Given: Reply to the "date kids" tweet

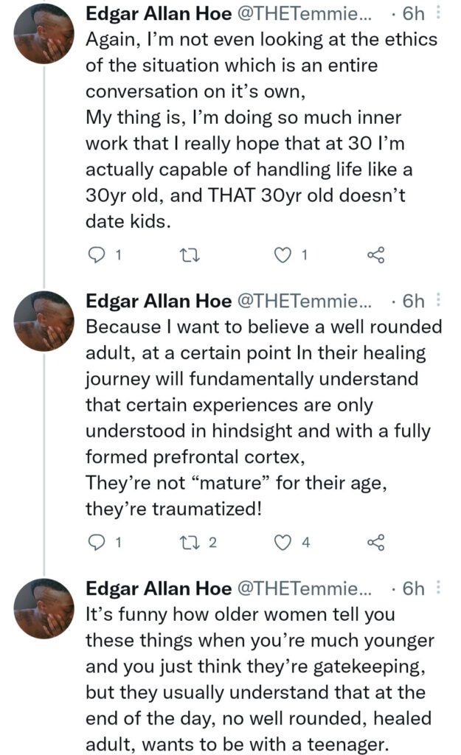Looking at the screenshot, I should tap(97, 255).
